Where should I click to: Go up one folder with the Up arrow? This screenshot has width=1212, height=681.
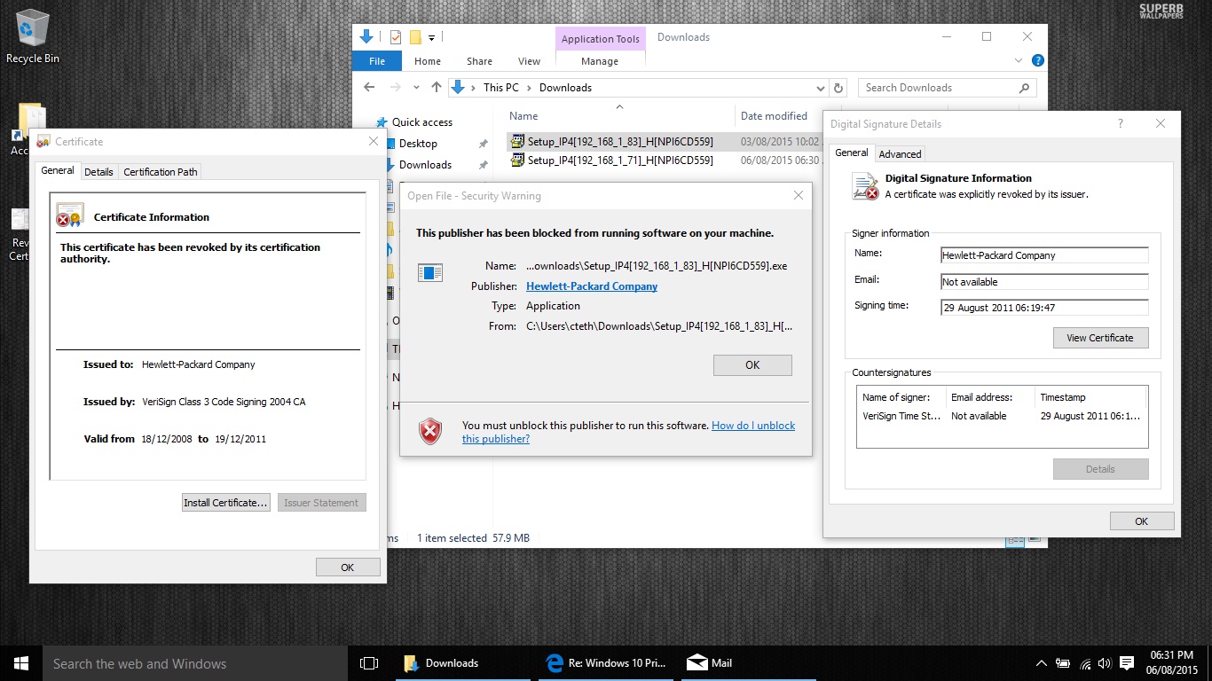point(436,88)
